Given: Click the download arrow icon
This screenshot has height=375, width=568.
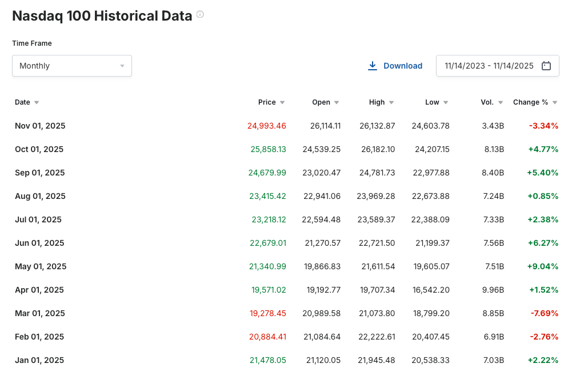Looking at the screenshot, I should 373,66.
